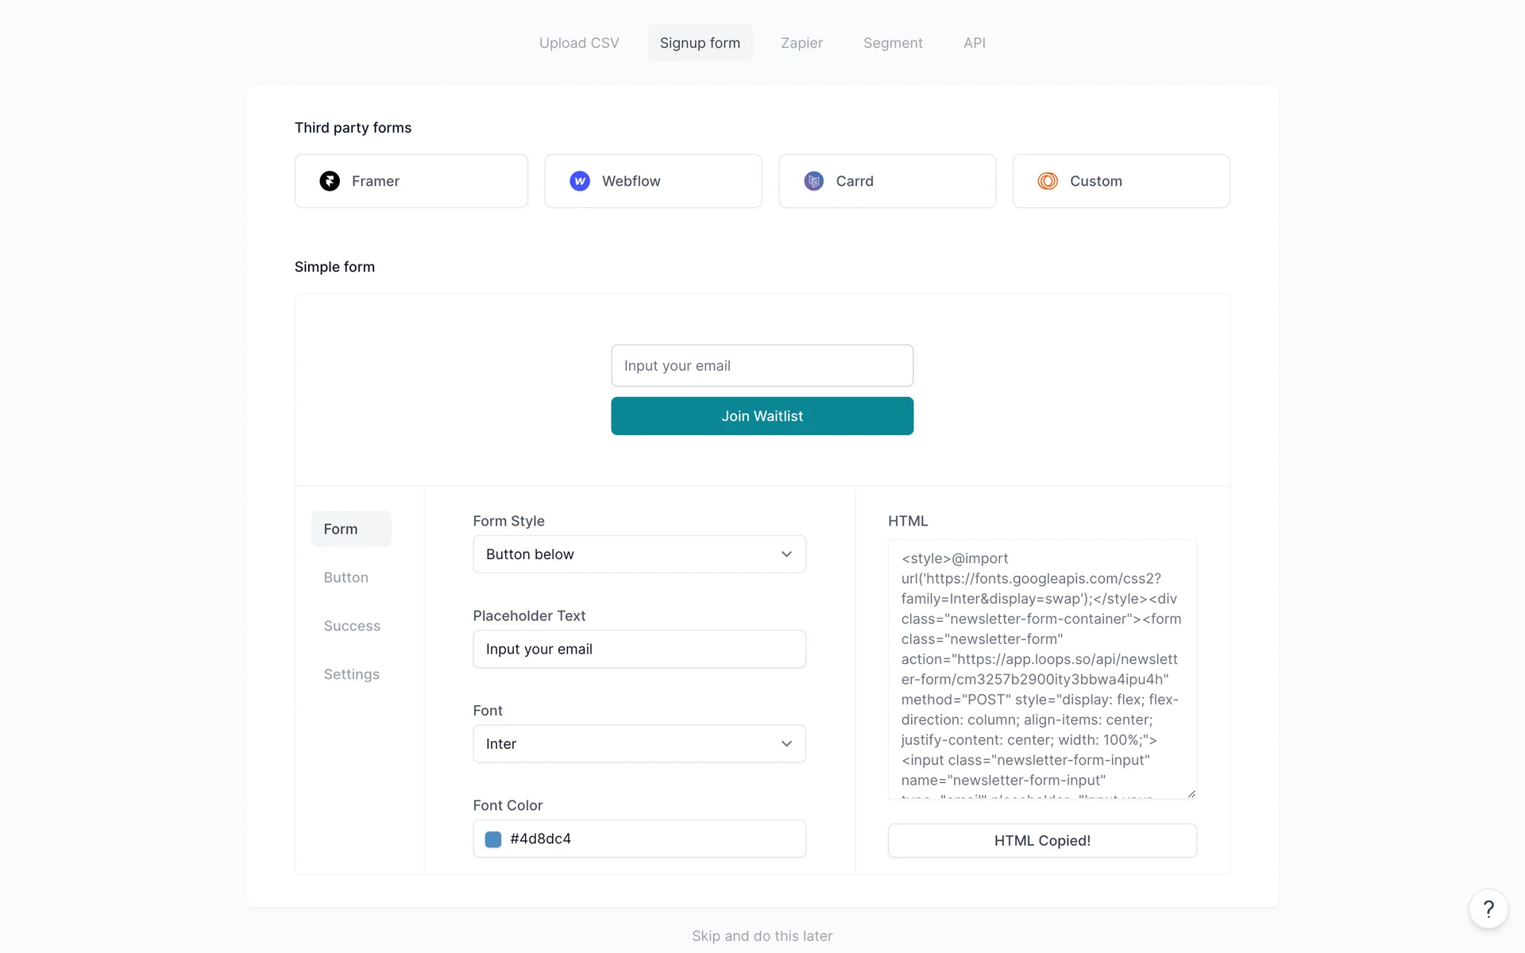Click the HTML Copied! button
Screen dimensions: 1525x953
pos(1042,840)
